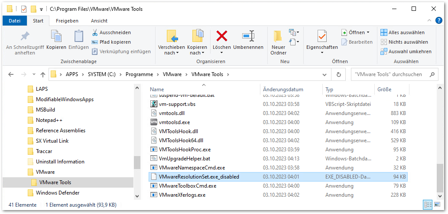The height and width of the screenshot is (214, 448).
Task: Select VMwareXferlogs.exe file
Action: pos(278,195)
